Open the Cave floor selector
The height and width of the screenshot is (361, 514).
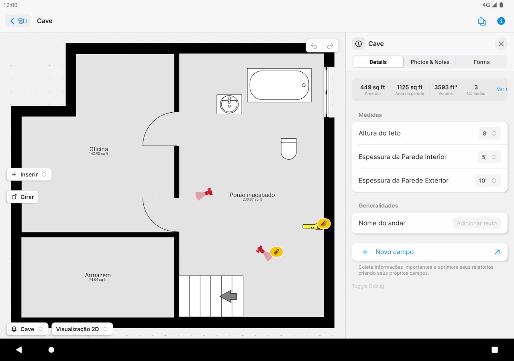[x=27, y=329]
